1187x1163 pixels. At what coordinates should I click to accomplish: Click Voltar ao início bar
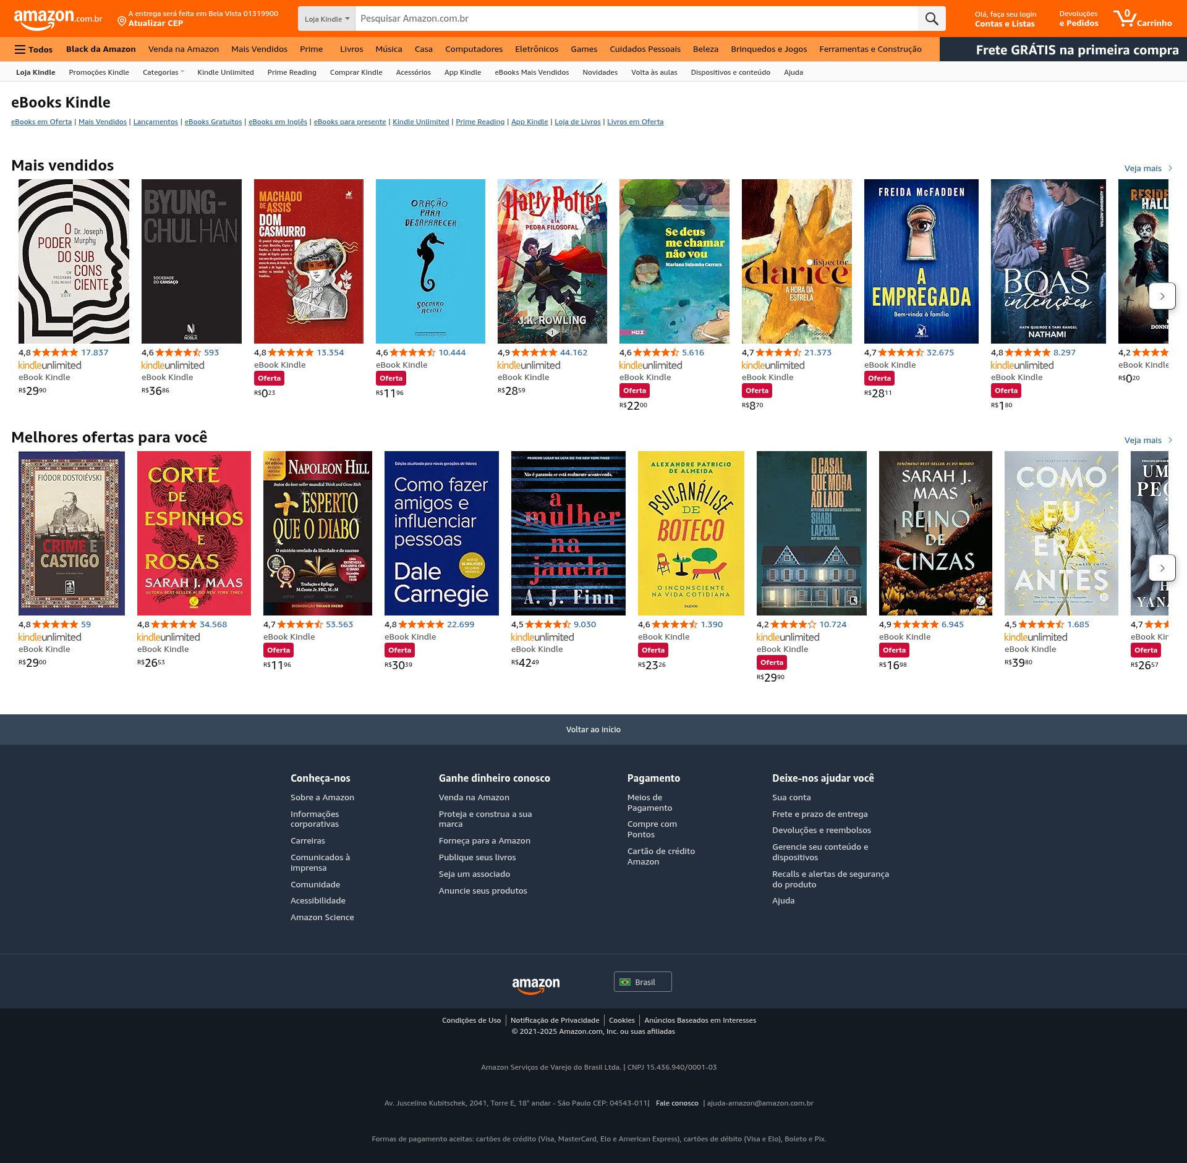tap(593, 729)
